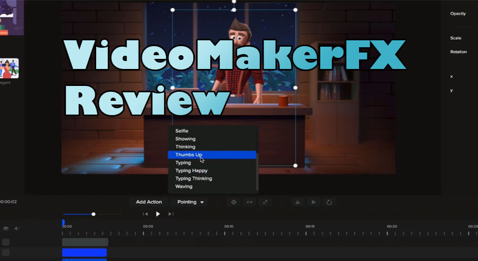Click the Rotation property label
Screen dimensions: 478x261
click(458, 52)
